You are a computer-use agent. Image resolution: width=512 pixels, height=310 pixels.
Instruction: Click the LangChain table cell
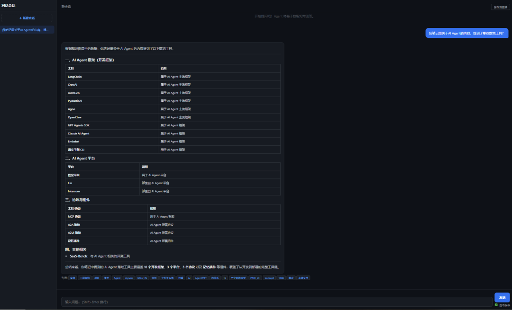(111, 77)
